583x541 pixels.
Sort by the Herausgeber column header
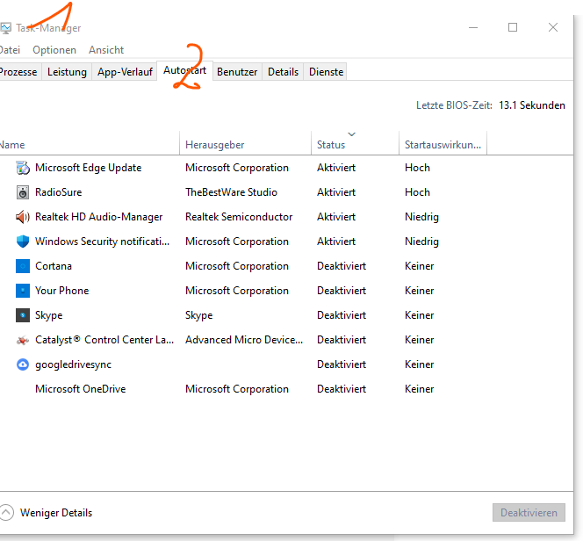245,143
